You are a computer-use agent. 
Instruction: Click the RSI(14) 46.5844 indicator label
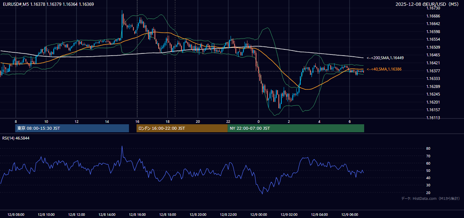pos(16,138)
